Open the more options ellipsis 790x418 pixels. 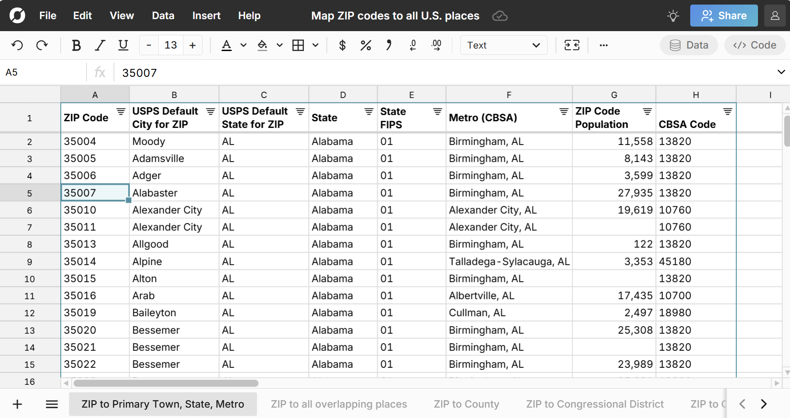604,45
